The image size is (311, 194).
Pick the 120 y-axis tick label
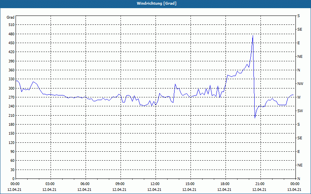point(12,143)
